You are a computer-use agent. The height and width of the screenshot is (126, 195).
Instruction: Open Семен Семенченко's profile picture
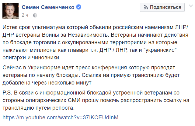[10, 11]
